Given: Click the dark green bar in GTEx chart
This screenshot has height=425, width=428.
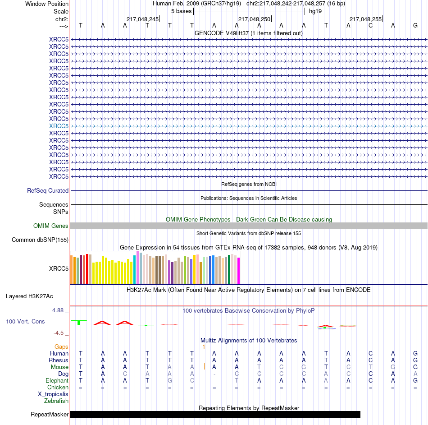Looking at the screenshot, I should click(x=229, y=269).
